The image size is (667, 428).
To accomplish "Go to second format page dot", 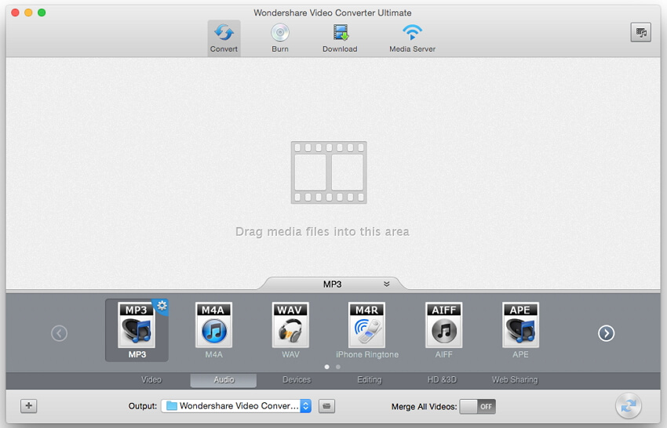I will (x=338, y=367).
